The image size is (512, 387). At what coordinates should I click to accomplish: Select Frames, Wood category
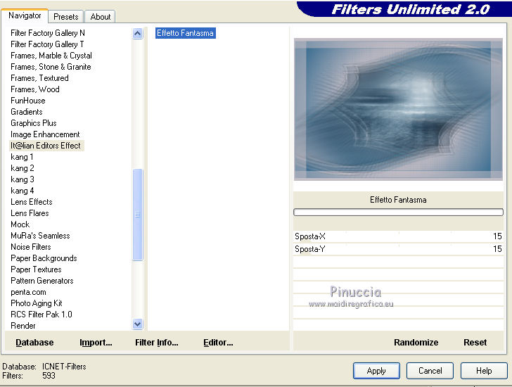tap(35, 89)
